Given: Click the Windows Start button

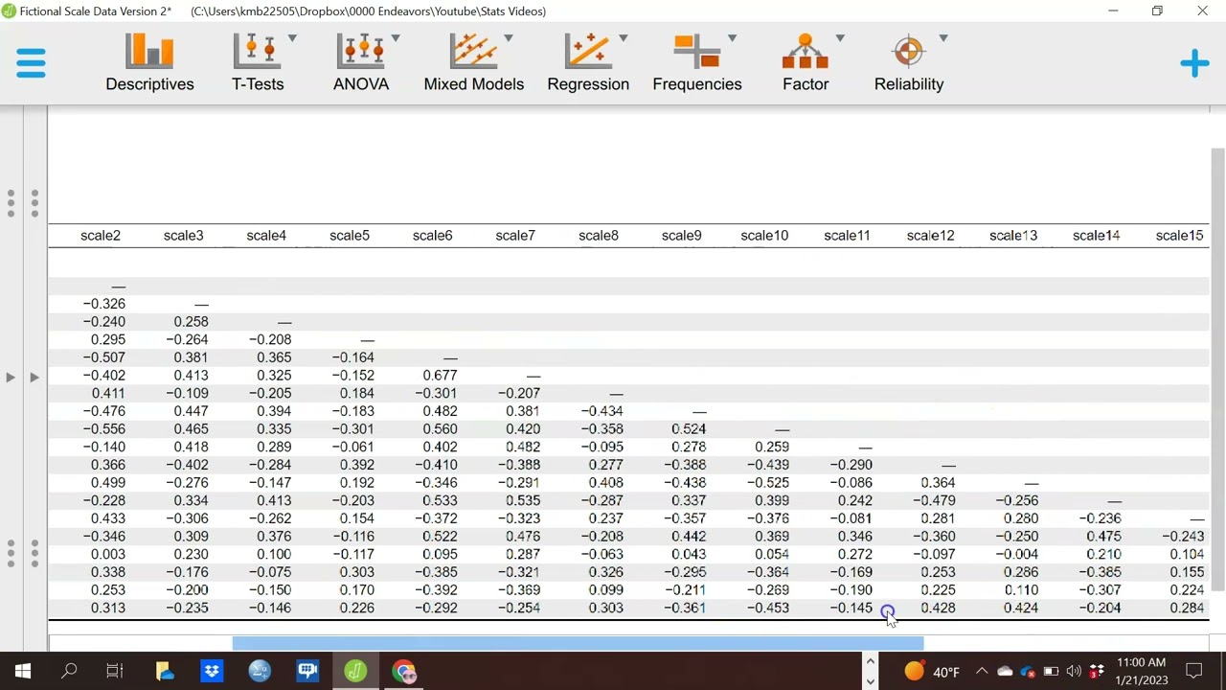Looking at the screenshot, I should (22, 671).
